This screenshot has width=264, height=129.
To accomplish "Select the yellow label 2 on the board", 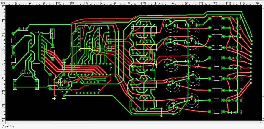I will click(240, 28).
